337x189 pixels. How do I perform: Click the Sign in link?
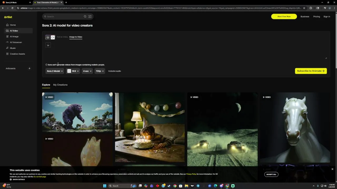pos(327,17)
